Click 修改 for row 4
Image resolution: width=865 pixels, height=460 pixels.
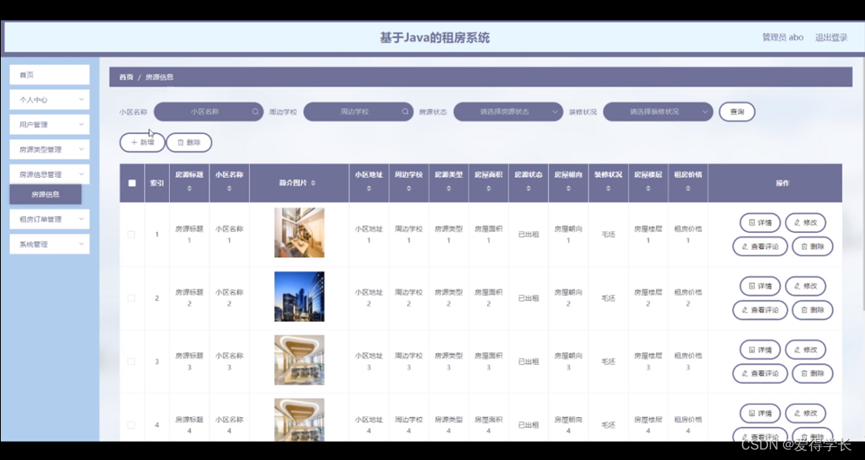tap(805, 413)
